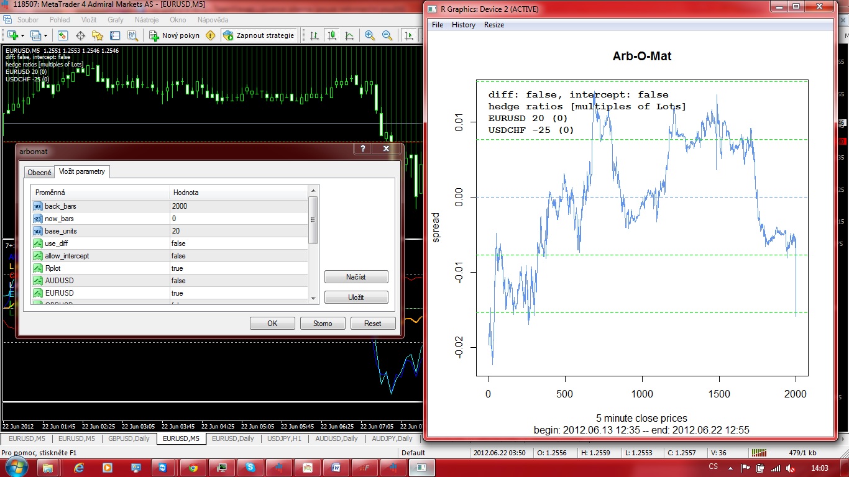Open the Profiles toolbar icon
This screenshot has height=477, width=849.
[x=36, y=35]
